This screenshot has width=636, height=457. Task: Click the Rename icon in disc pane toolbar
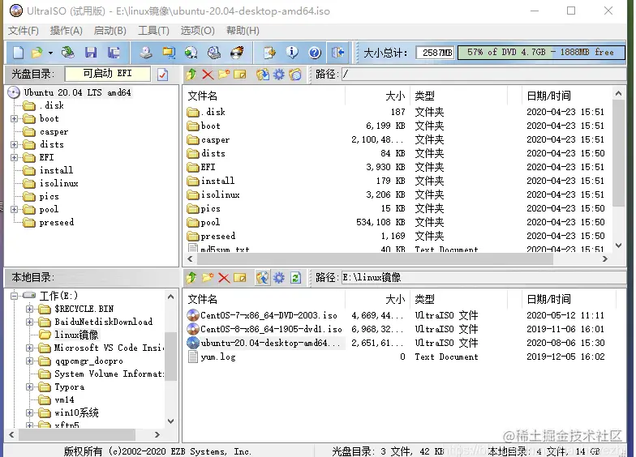240,75
